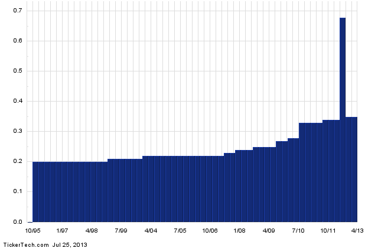Click the 4/98 x-axis date label
Screen dimensions: 378x248
coord(92,231)
